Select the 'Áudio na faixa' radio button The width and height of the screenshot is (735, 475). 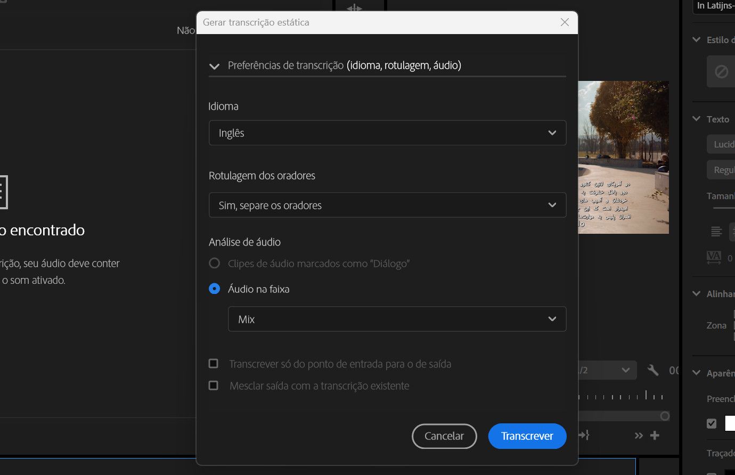click(x=215, y=289)
